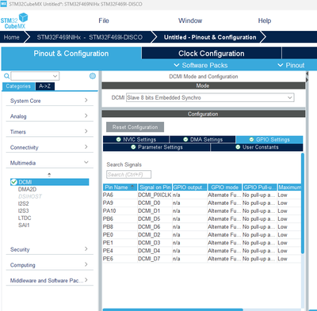The width and height of the screenshot is (317, 311).
Task: Expand the Computing category
Action: point(49,265)
